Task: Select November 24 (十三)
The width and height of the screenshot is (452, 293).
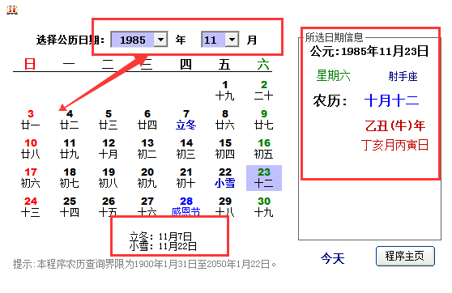Action: [30, 207]
